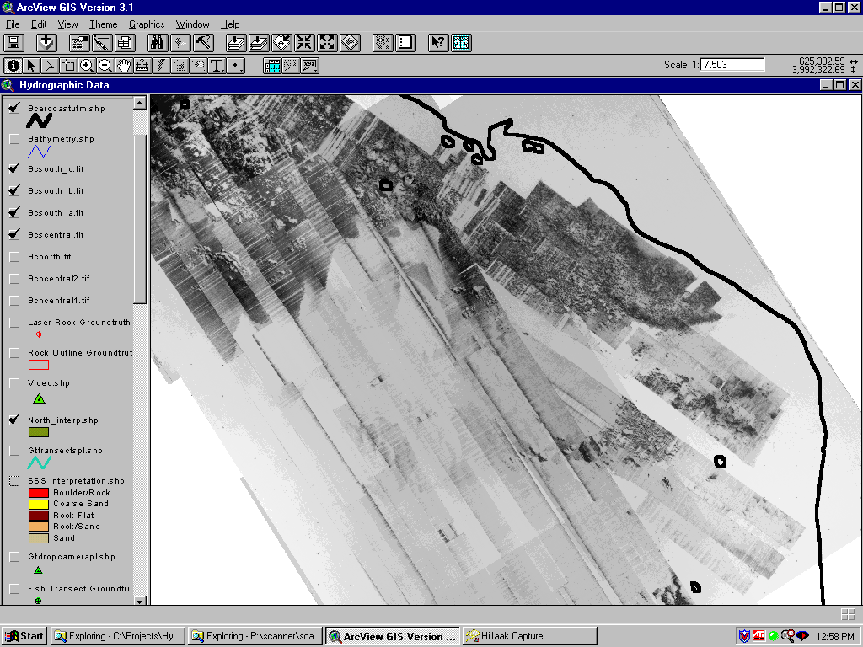Open the Text tool dropdown palette
The image size is (863, 647).
click(217, 66)
